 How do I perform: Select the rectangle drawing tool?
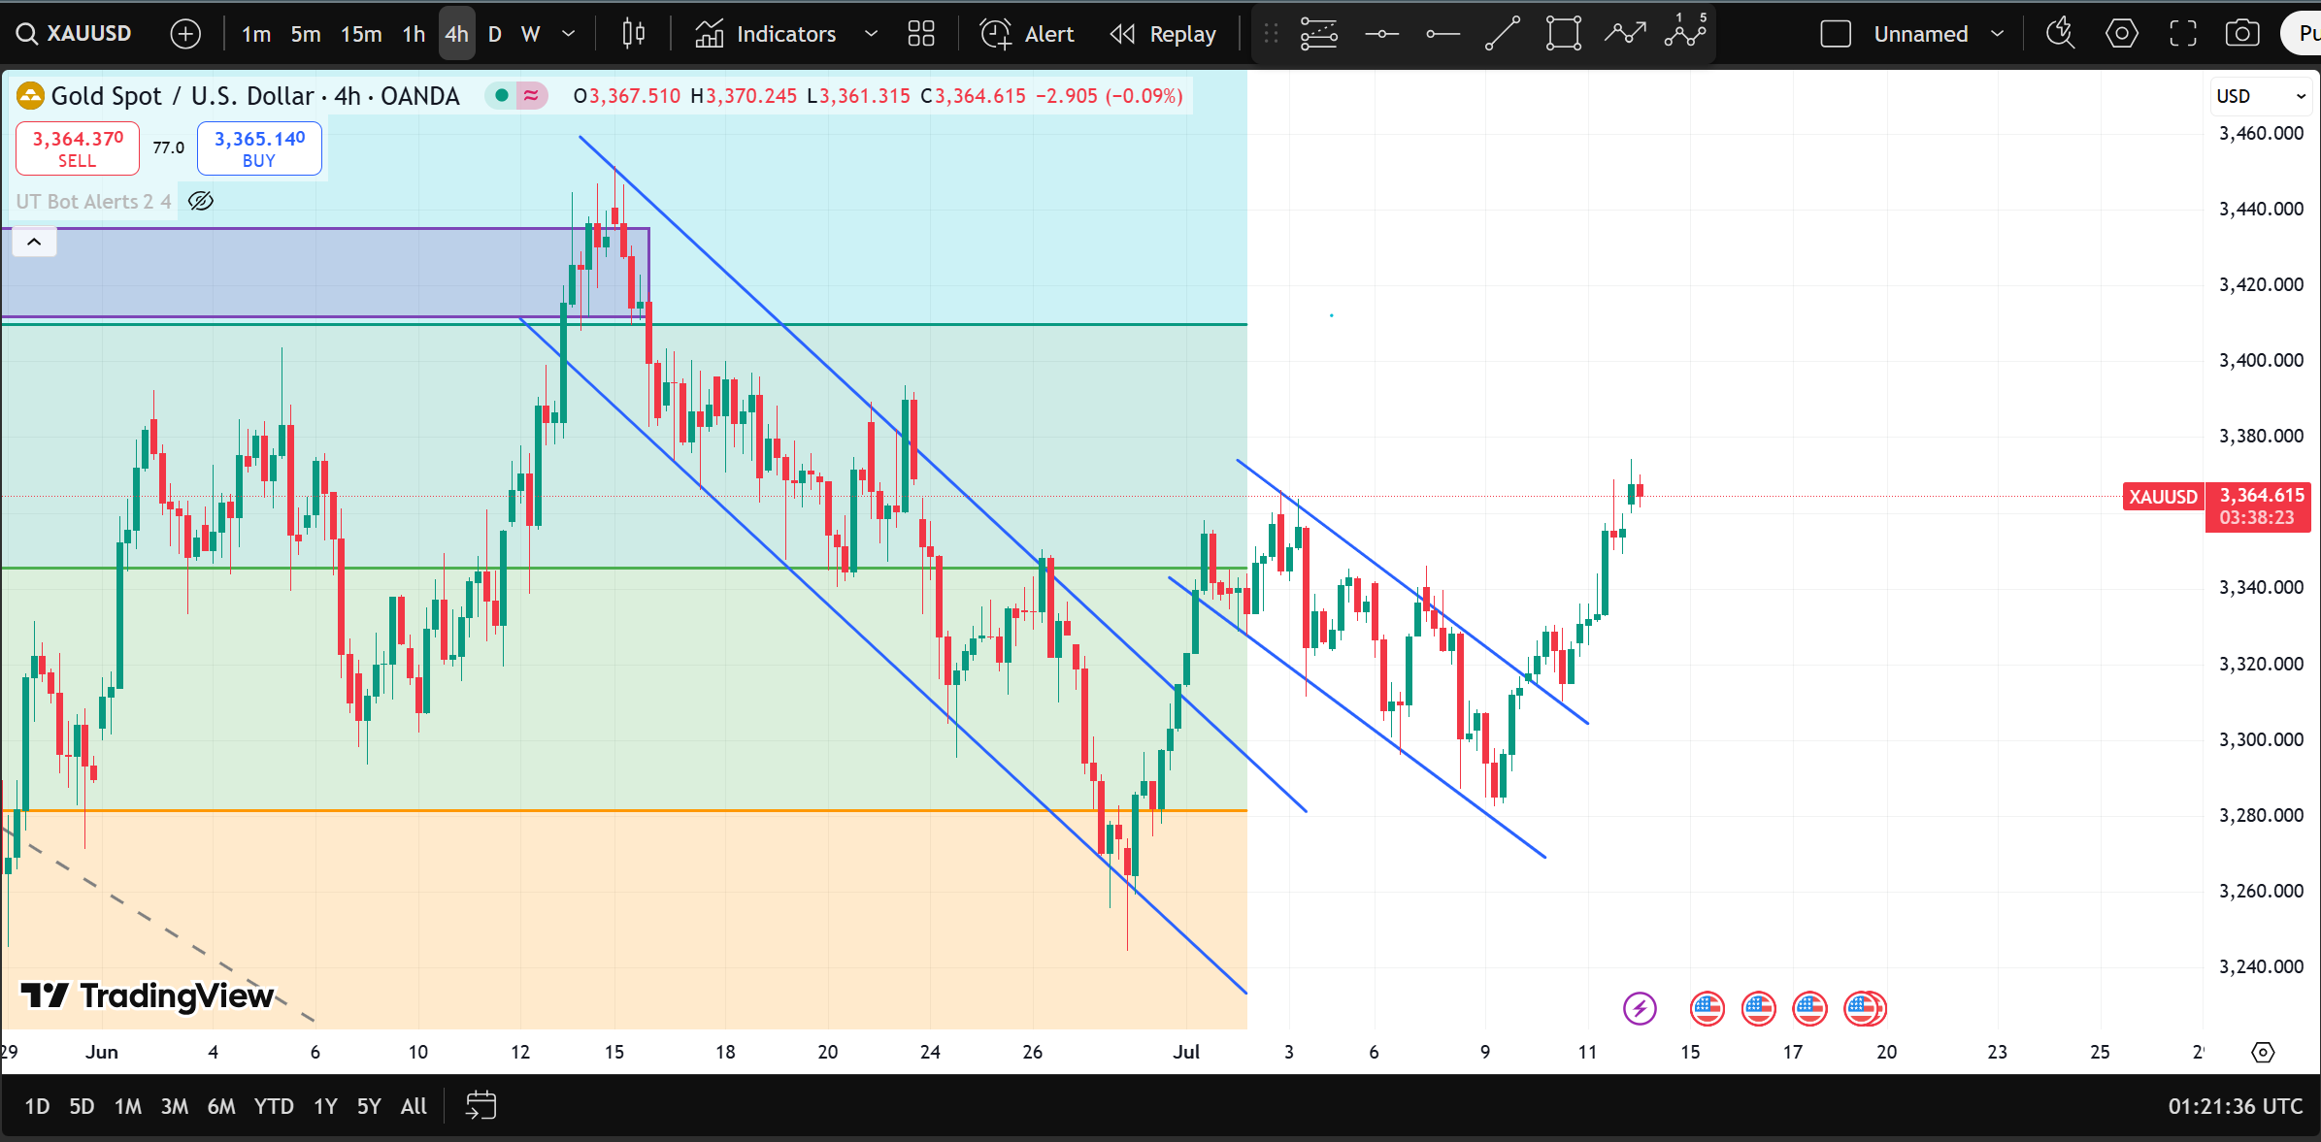tap(1564, 34)
